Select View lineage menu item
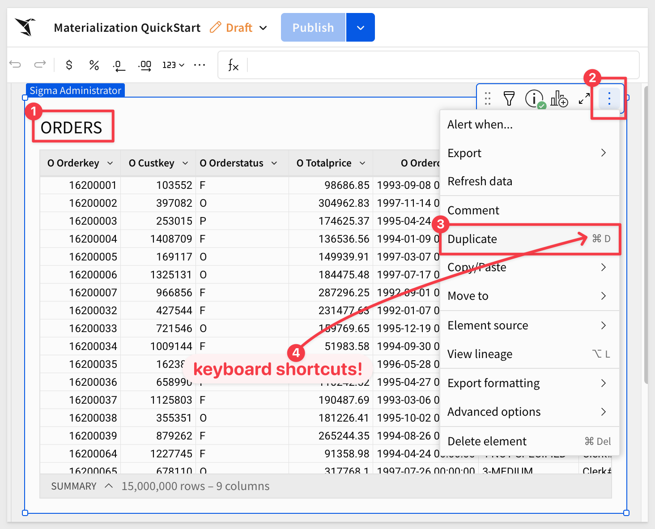Image resolution: width=655 pixels, height=529 pixels. 530,354
